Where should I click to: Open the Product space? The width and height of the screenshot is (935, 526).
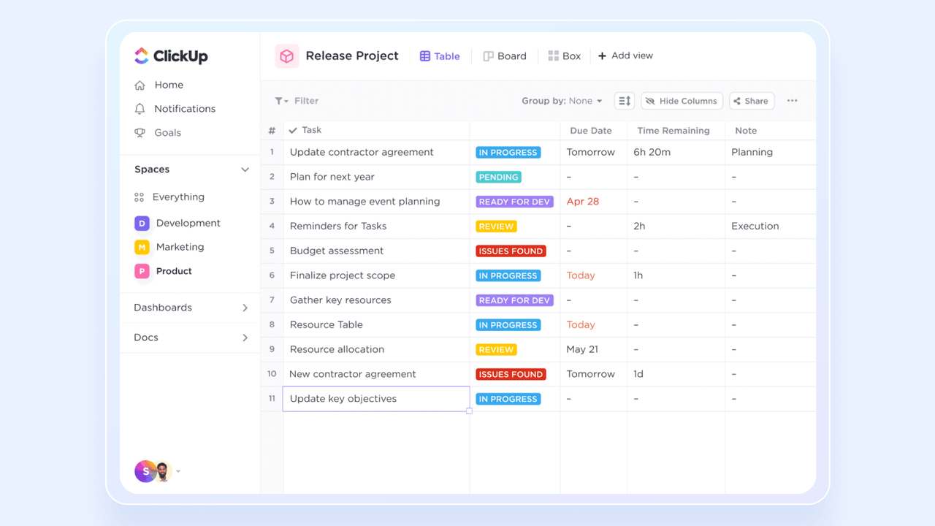(164, 271)
